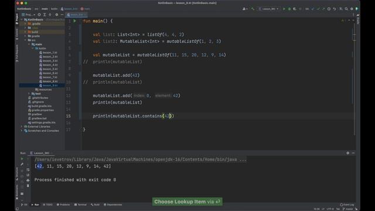Click the user account icon in toolbar
The width and height of the screenshot is (375, 211).
[x=244, y=9]
